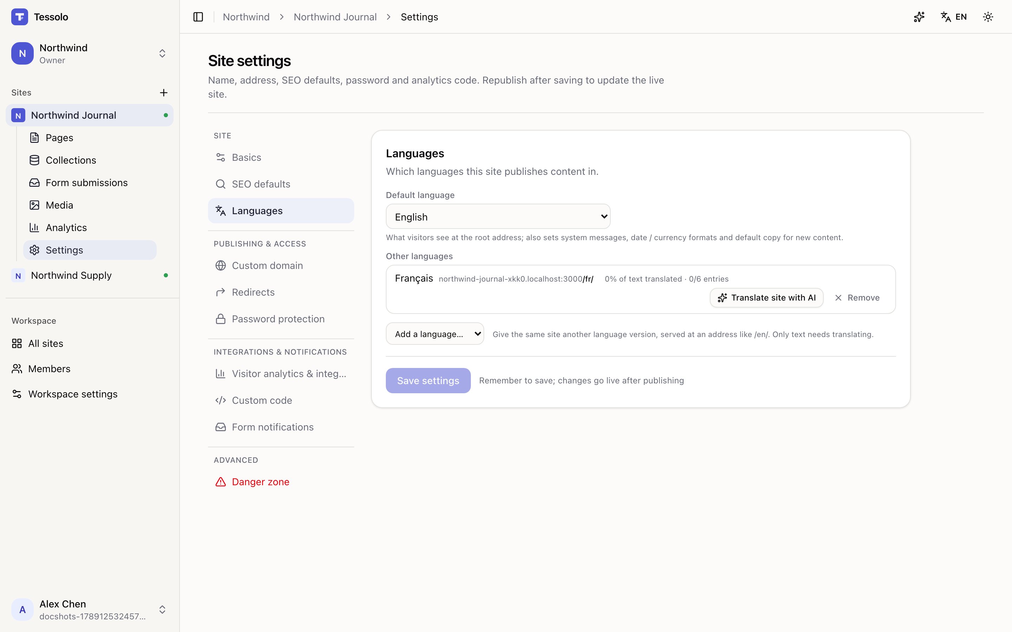Open Password protection settings

pos(281,320)
